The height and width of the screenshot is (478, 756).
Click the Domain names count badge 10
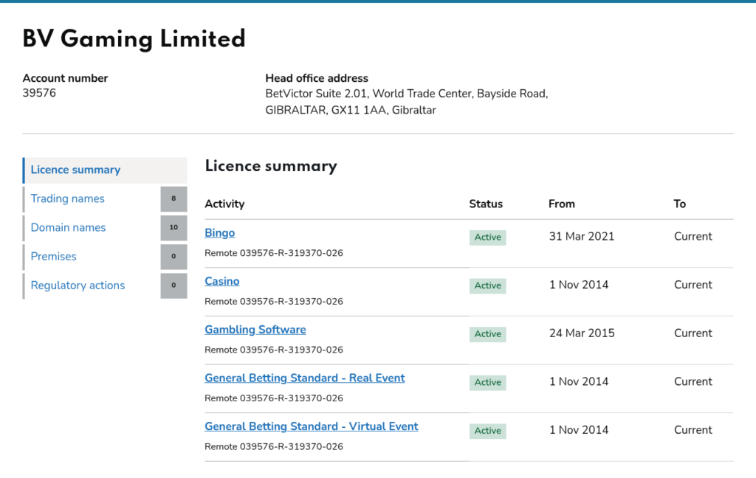tap(173, 227)
